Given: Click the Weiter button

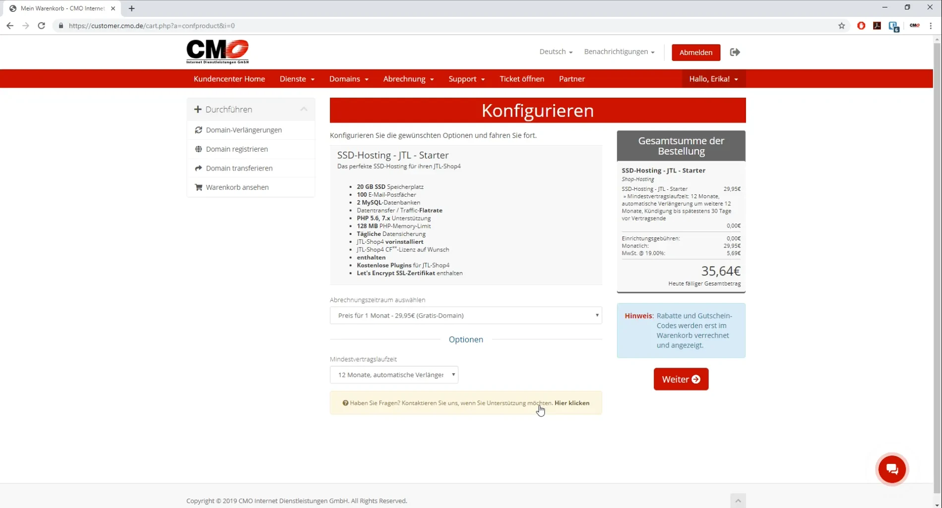Looking at the screenshot, I should [x=681, y=379].
